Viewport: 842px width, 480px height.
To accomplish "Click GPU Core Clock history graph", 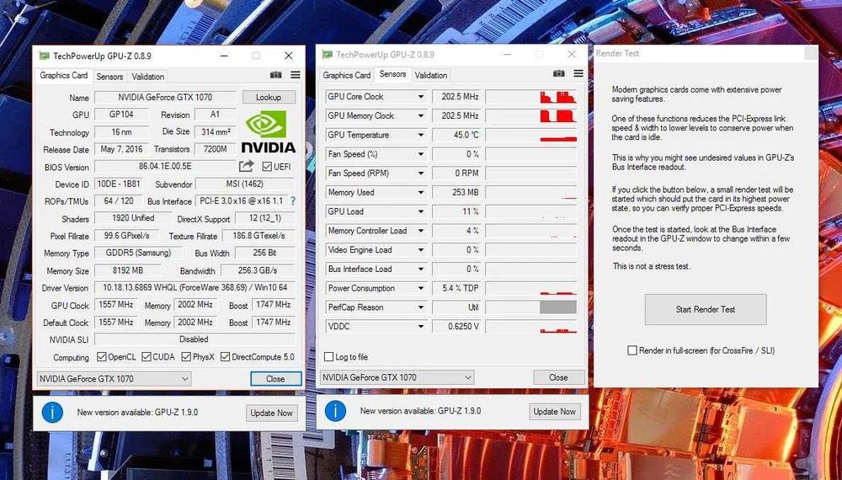I will 531,97.
